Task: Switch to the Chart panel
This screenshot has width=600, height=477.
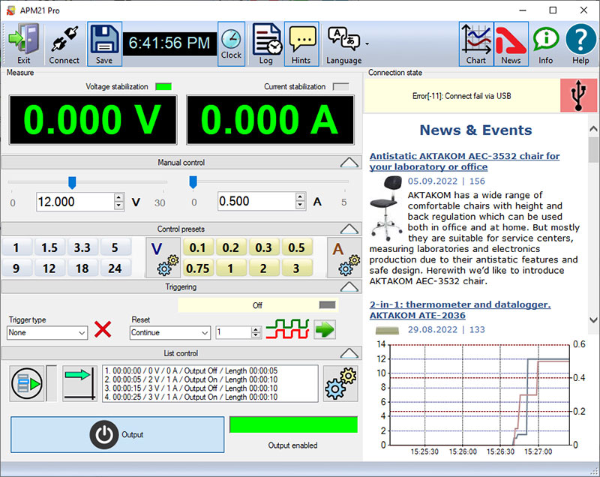Action: click(475, 43)
